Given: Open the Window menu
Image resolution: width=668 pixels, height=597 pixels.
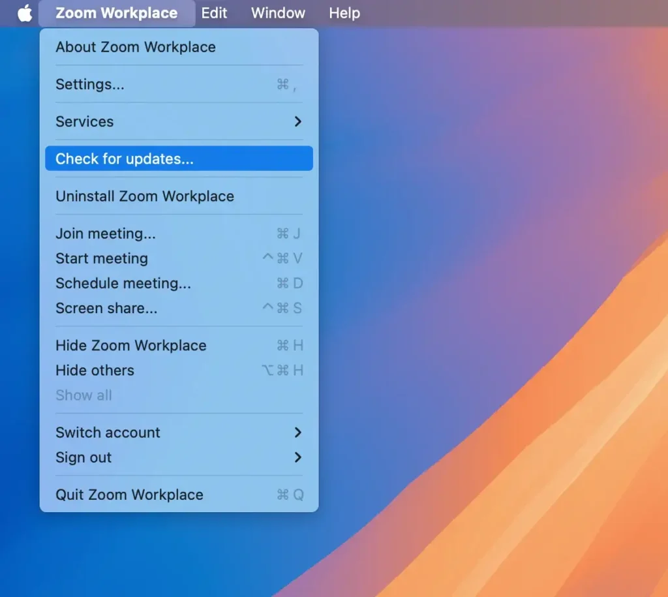Looking at the screenshot, I should click(x=278, y=13).
